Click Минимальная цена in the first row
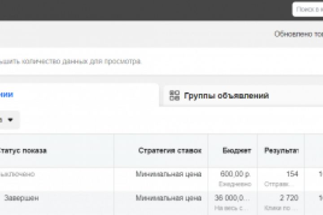 pyautogui.click(x=169, y=174)
